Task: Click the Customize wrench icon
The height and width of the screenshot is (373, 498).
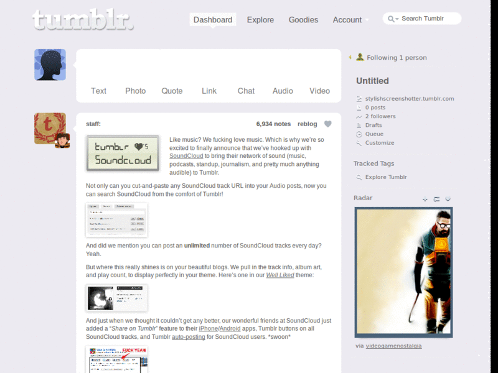Action: coord(359,143)
